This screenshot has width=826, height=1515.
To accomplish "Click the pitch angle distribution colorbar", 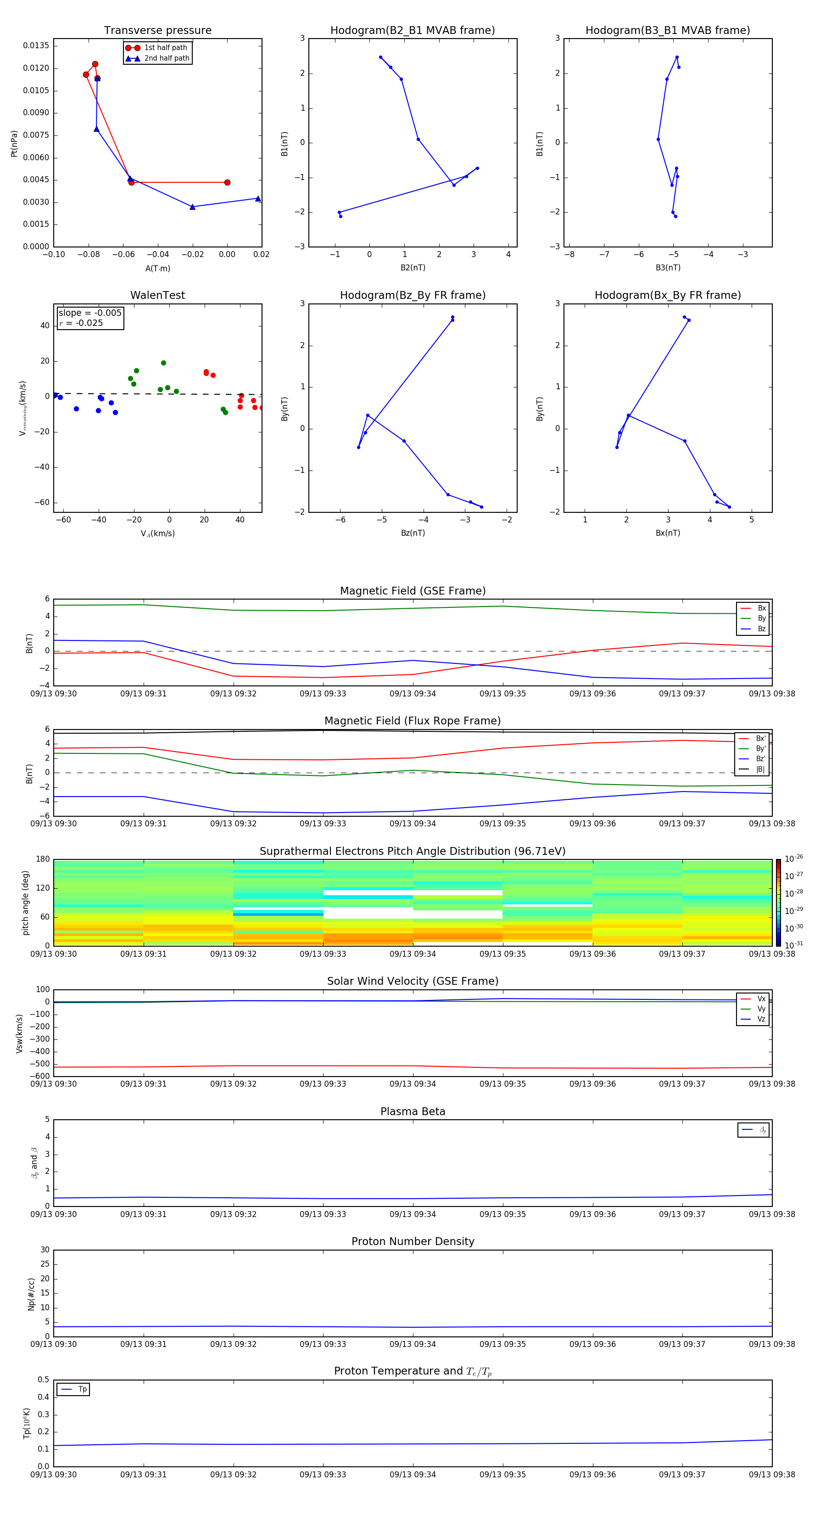I will 778,902.
